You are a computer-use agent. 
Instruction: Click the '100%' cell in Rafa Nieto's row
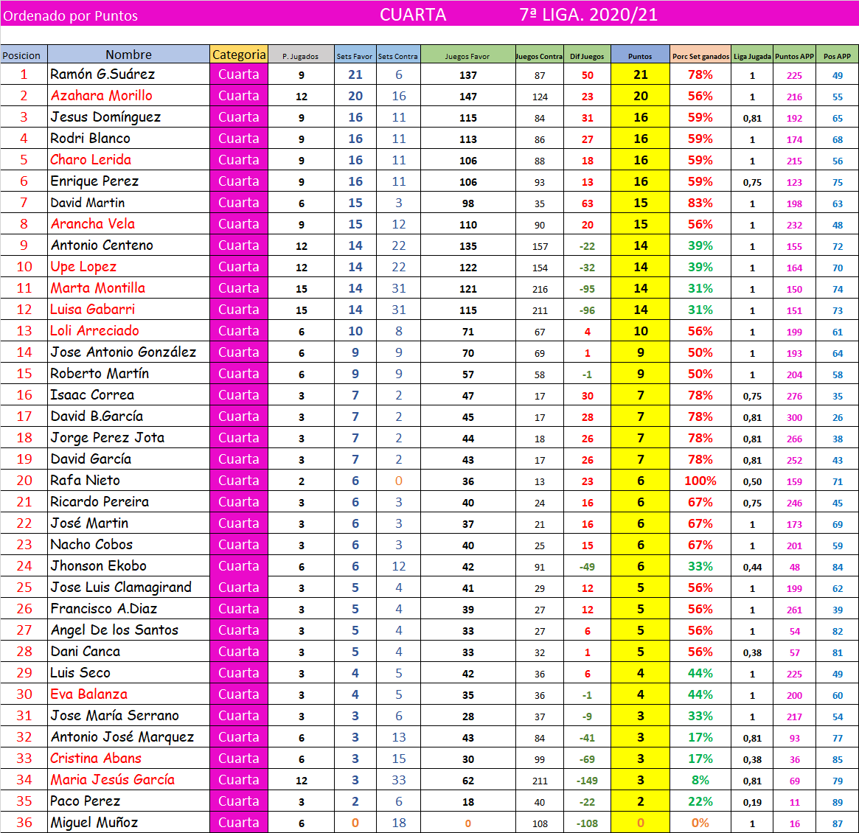(x=700, y=481)
